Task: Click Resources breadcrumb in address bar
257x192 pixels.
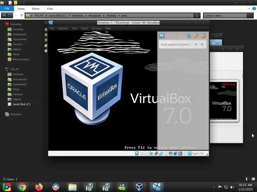Action: pos(95,15)
